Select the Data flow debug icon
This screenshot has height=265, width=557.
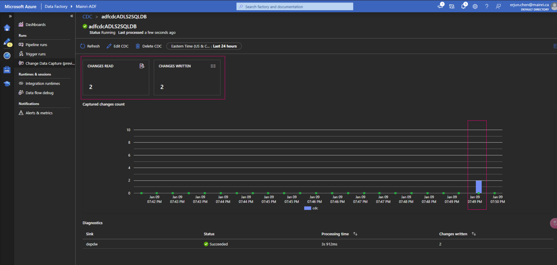coord(21,92)
